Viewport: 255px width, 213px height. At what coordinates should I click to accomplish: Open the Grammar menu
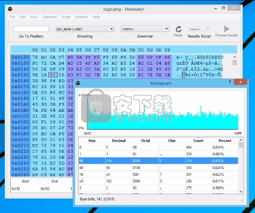(49, 17)
